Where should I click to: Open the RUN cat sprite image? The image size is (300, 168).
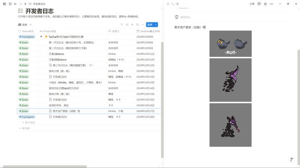230,44
